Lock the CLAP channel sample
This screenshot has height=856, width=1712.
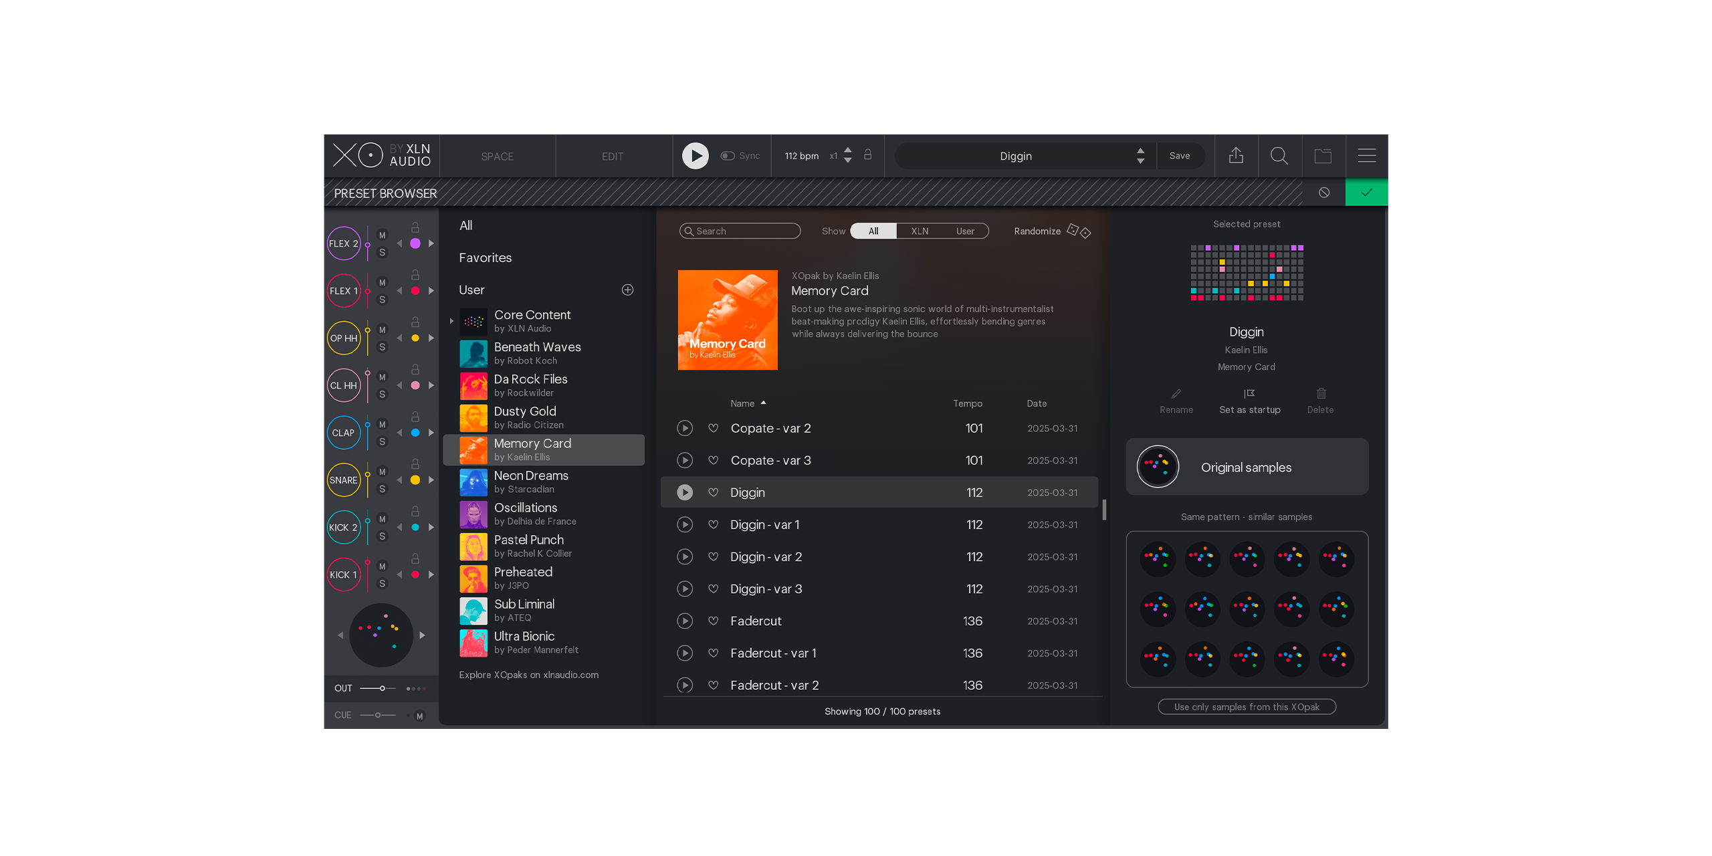[415, 417]
